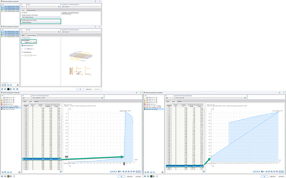
Task: Click highlighted blue row in left diagram table
Action: pyautogui.click(x=42, y=159)
